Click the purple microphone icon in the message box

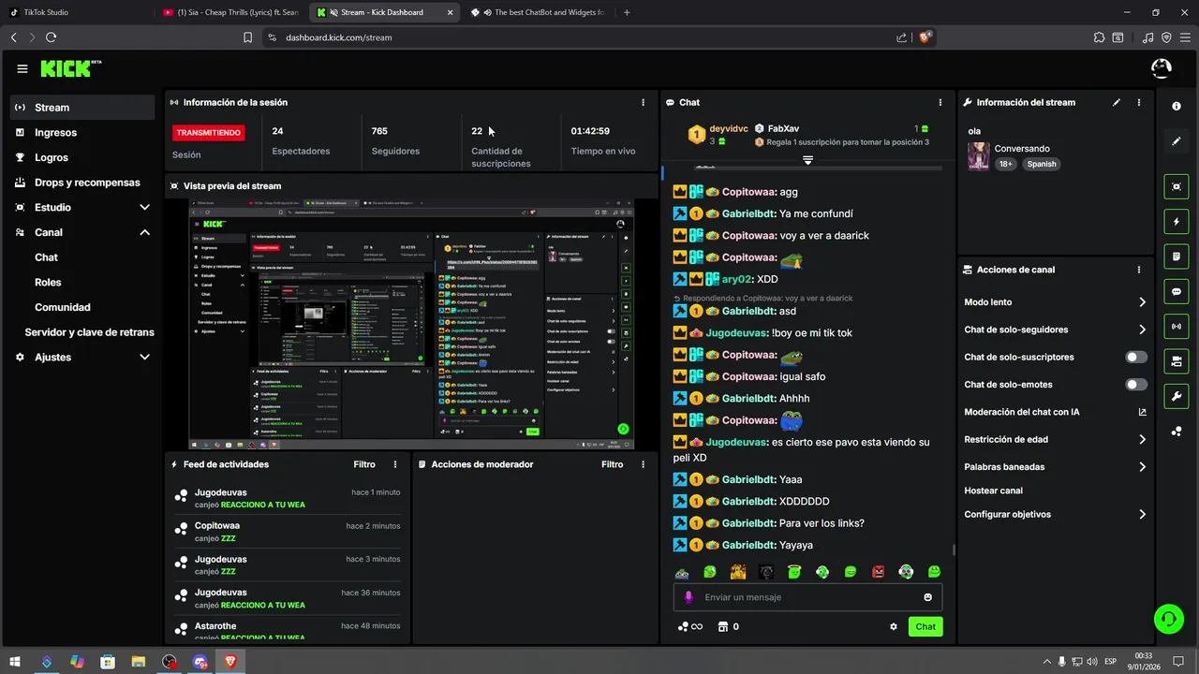688,597
